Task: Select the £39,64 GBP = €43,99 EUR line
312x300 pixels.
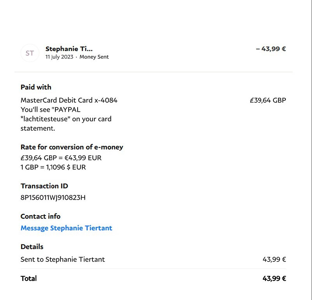Action: pyautogui.click(x=61, y=158)
